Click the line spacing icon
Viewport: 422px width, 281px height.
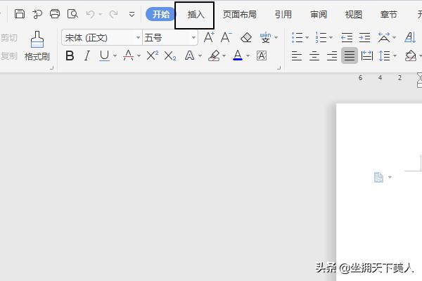click(x=384, y=55)
